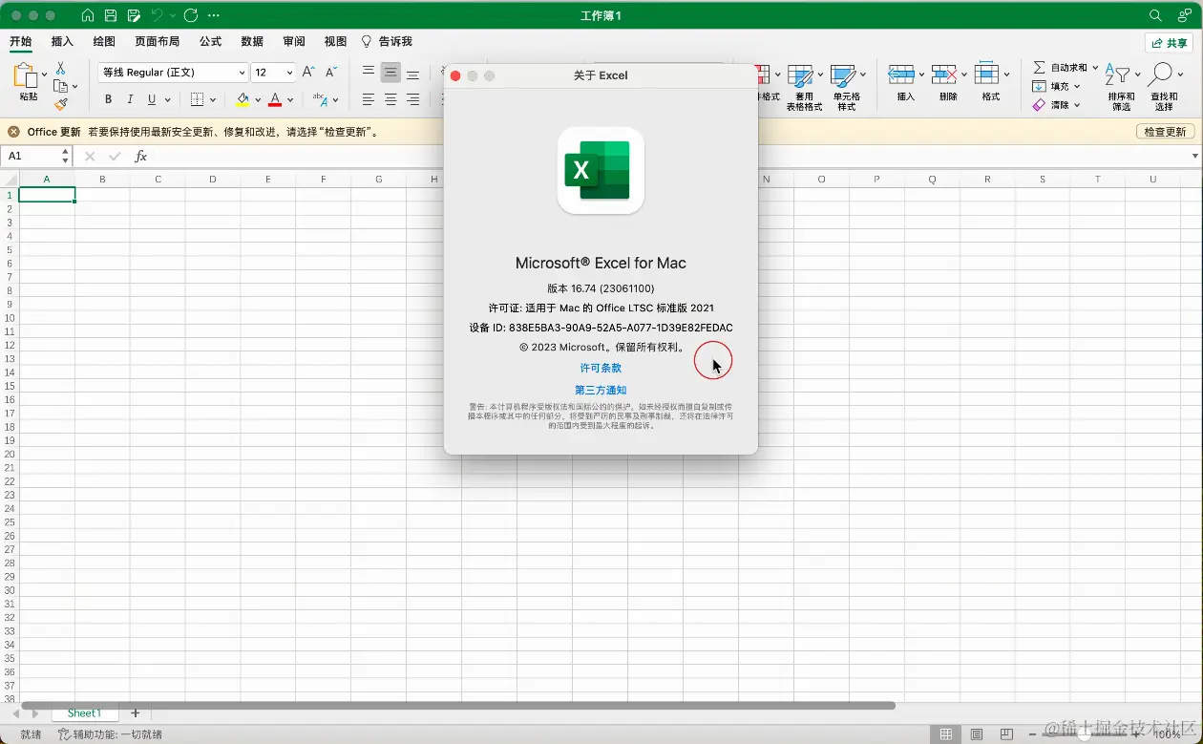This screenshot has height=744, width=1203.
Task: Switch to the 公式 ribbon tab
Action: [x=210, y=41]
